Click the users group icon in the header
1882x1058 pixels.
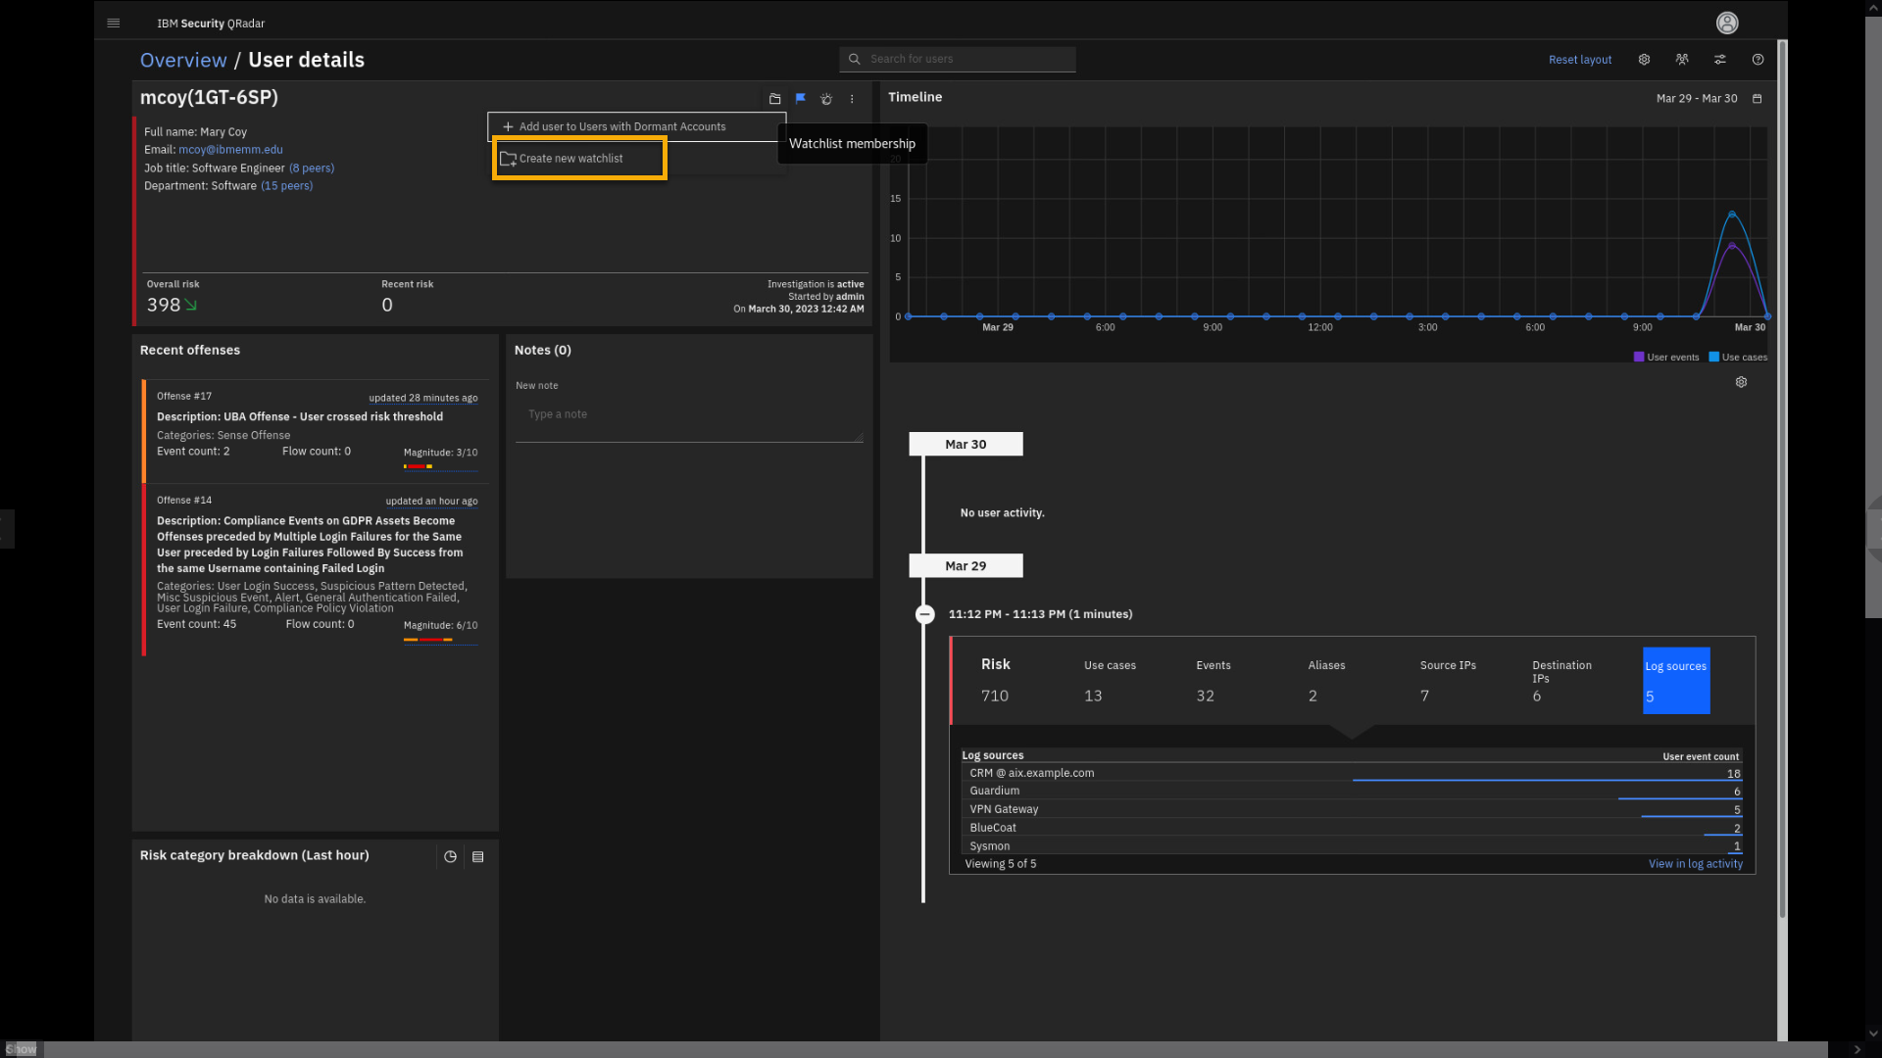1682,59
